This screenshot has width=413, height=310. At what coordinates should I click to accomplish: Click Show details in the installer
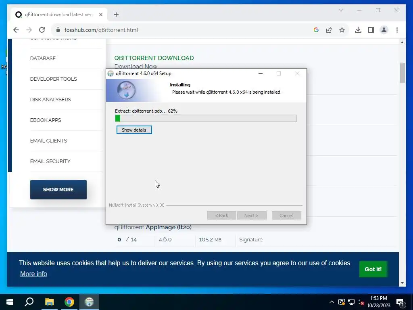click(134, 130)
